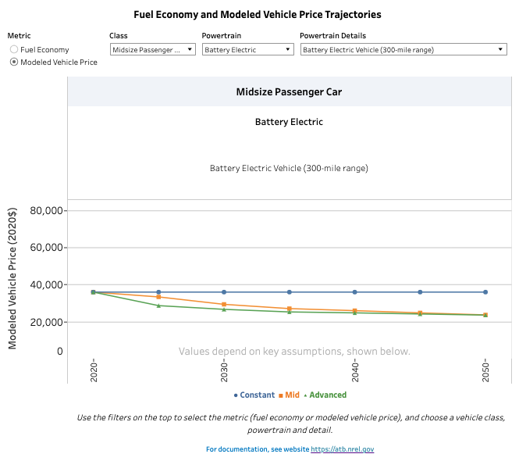Select the Fuel Economy radio button
The height and width of the screenshot is (461, 519).
pyautogui.click(x=14, y=50)
